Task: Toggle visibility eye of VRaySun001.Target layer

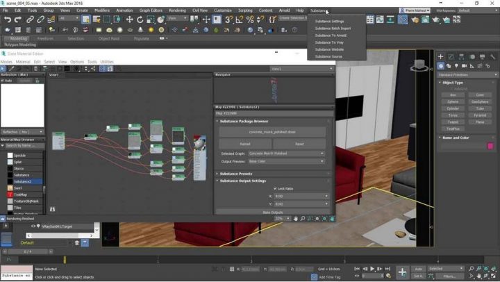Action: point(33,226)
